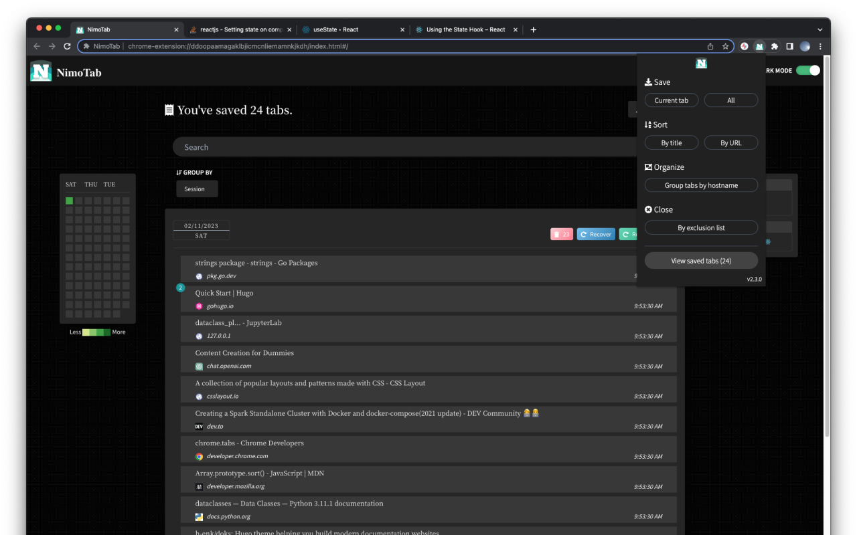The width and height of the screenshot is (857, 535).
Task: Open the Chrome side panel
Action: click(x=789, y=46)
